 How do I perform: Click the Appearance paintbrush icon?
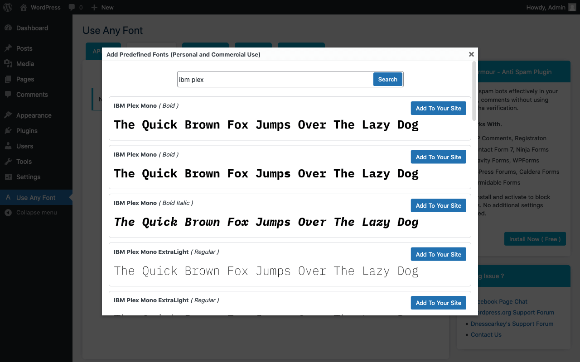(x=8, y=115)
